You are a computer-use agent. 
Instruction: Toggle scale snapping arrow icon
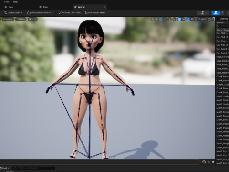pos(199,19)
